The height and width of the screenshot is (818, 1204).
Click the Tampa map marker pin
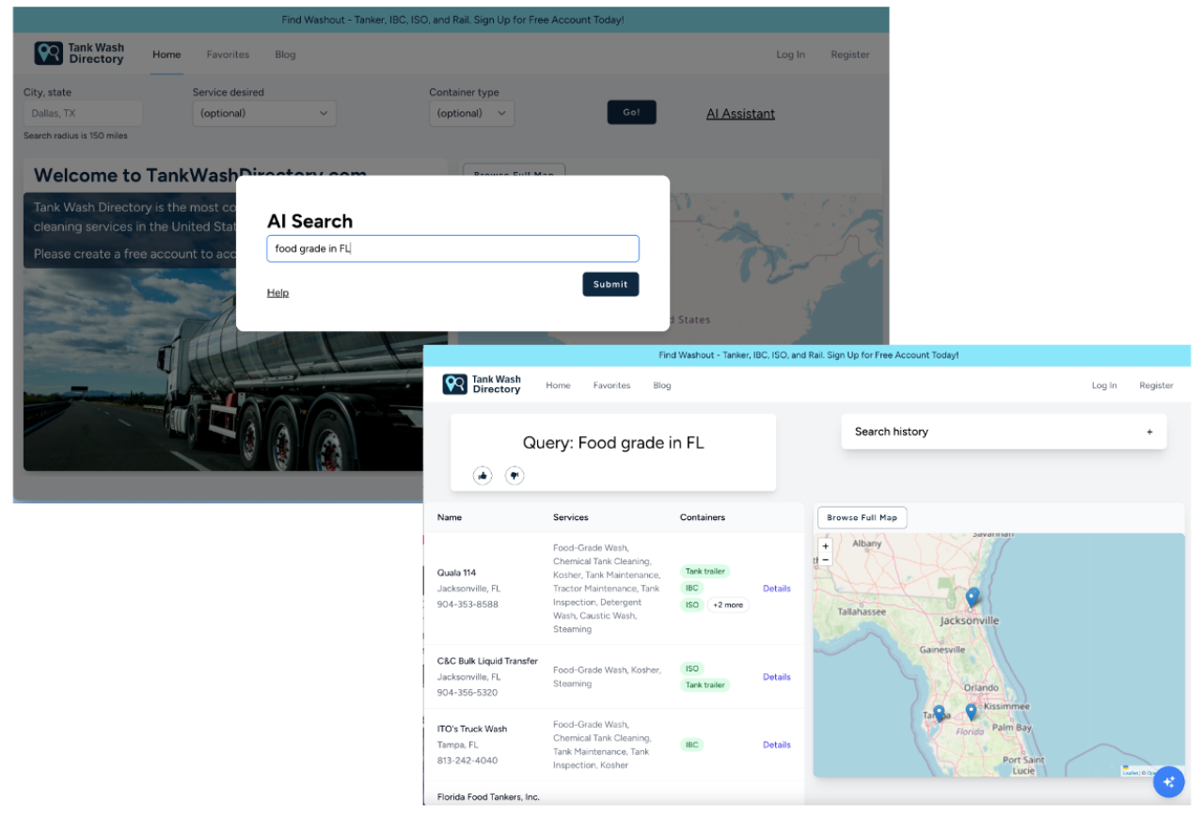pyautogui.click(x=938, y=714)
